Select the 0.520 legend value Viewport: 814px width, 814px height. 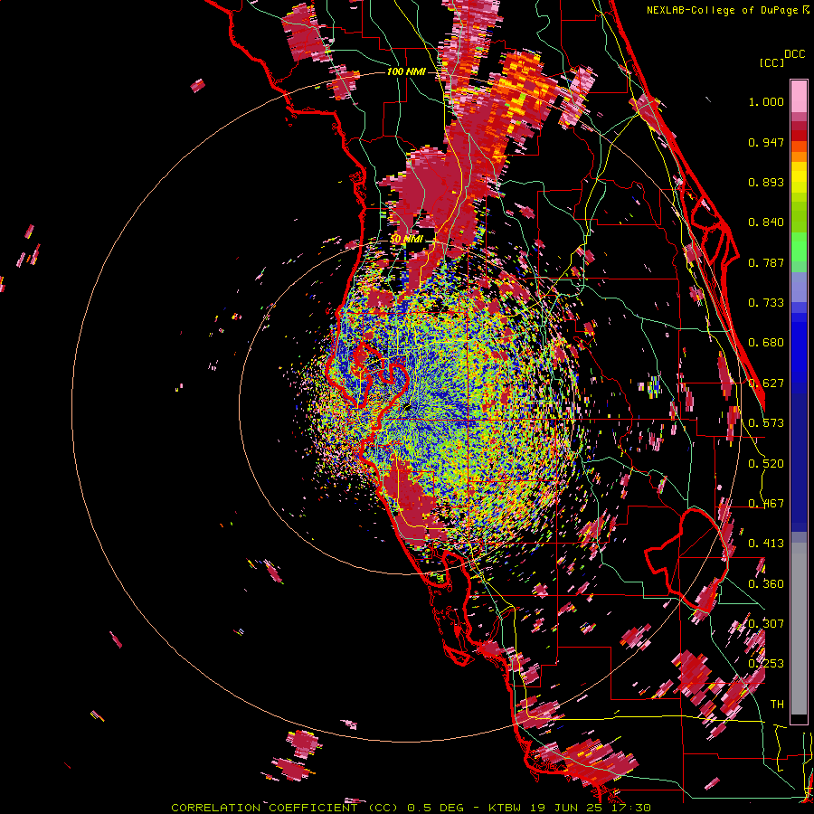click(x=766, y=464)
